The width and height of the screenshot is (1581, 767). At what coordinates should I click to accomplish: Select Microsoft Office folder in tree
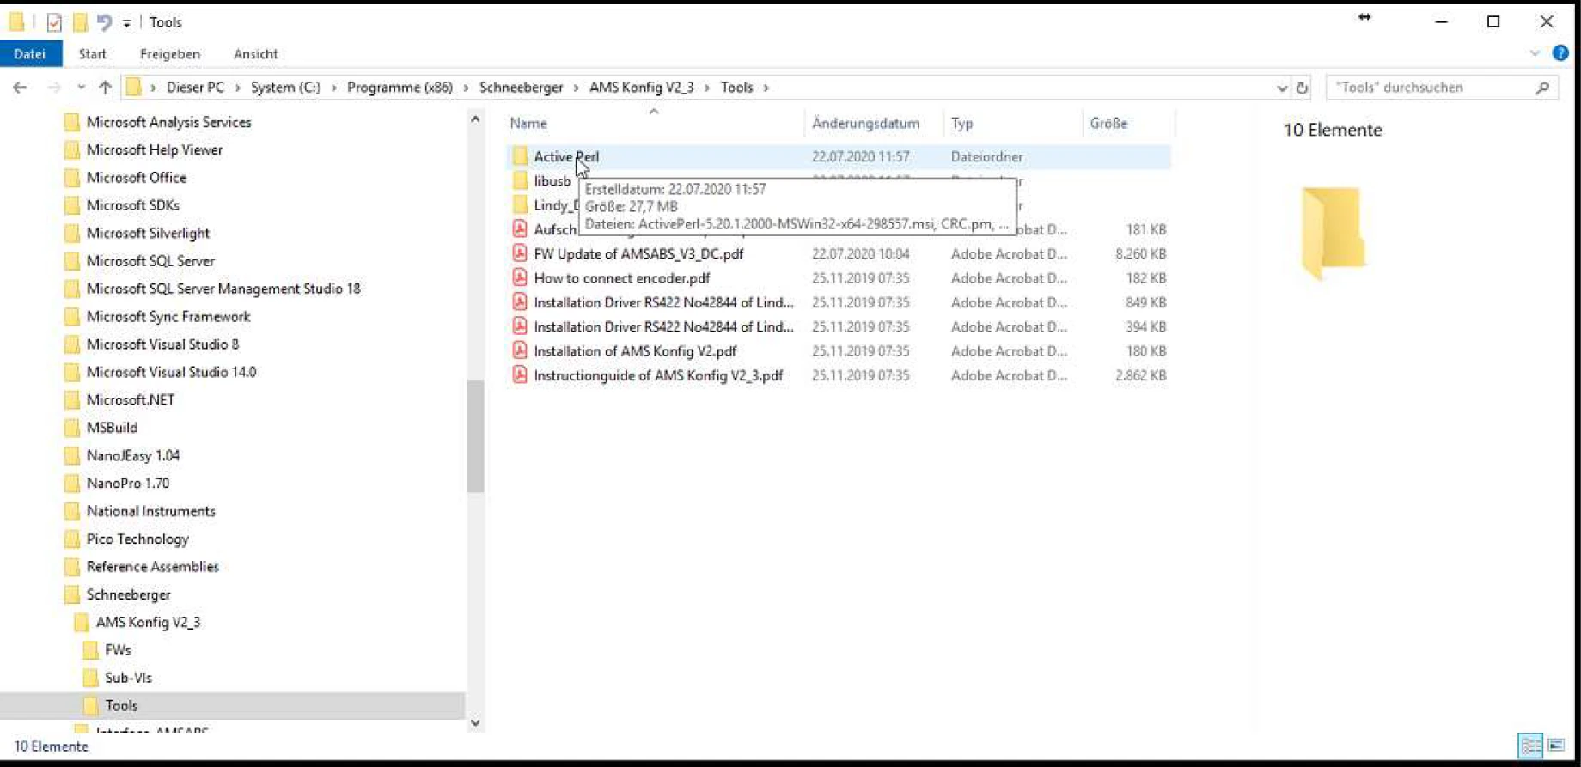pyautogui.click(x=136, y=178)
